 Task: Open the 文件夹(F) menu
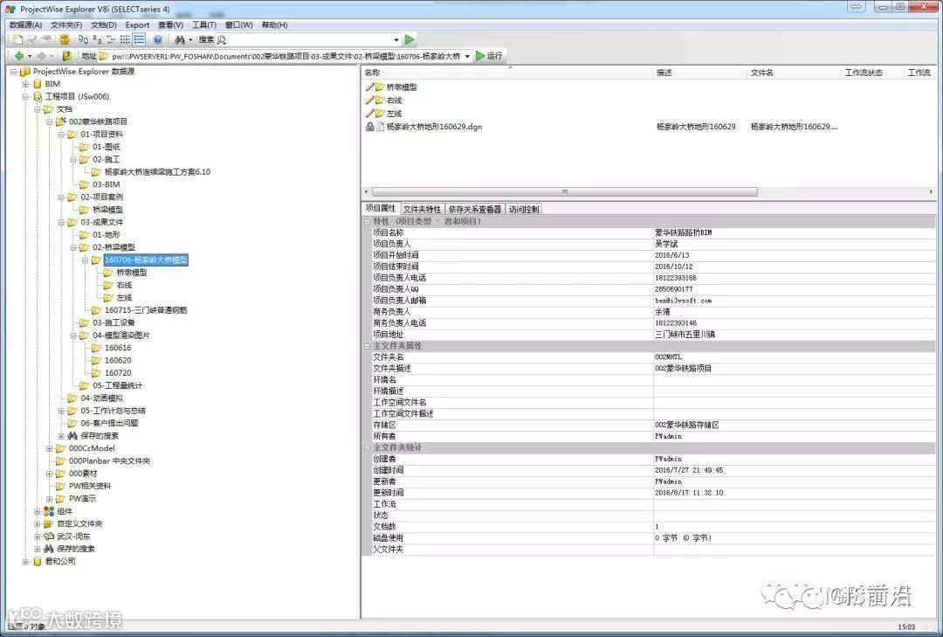click(x=66, y=24)
